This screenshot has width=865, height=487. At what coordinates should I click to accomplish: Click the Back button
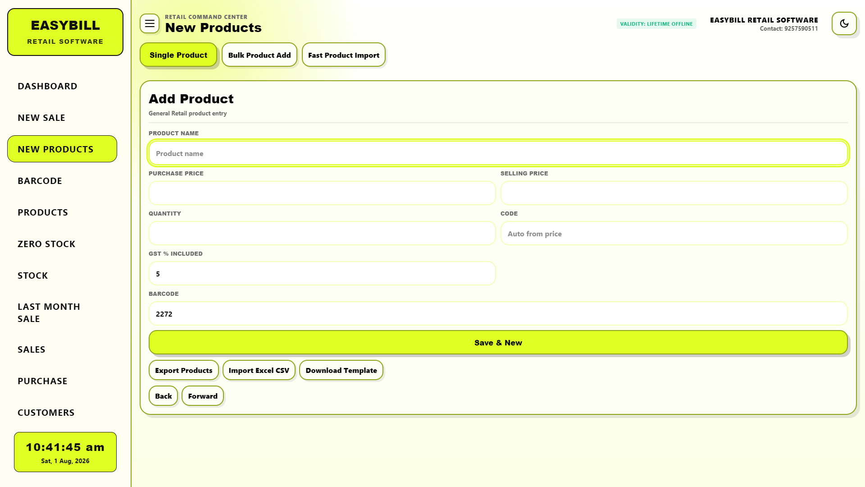click(x=164, y=396)
